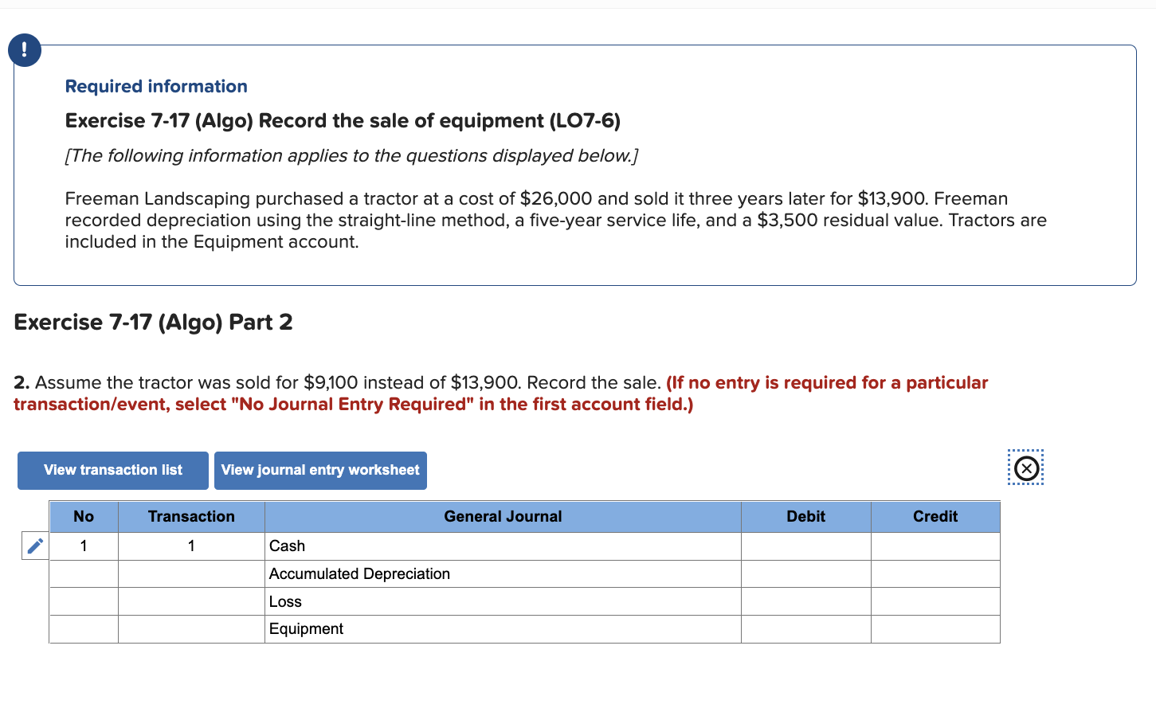The image size is (1156, 716).
Task: Open the View journal entry worksheet
Action: [x=320, y=470]
